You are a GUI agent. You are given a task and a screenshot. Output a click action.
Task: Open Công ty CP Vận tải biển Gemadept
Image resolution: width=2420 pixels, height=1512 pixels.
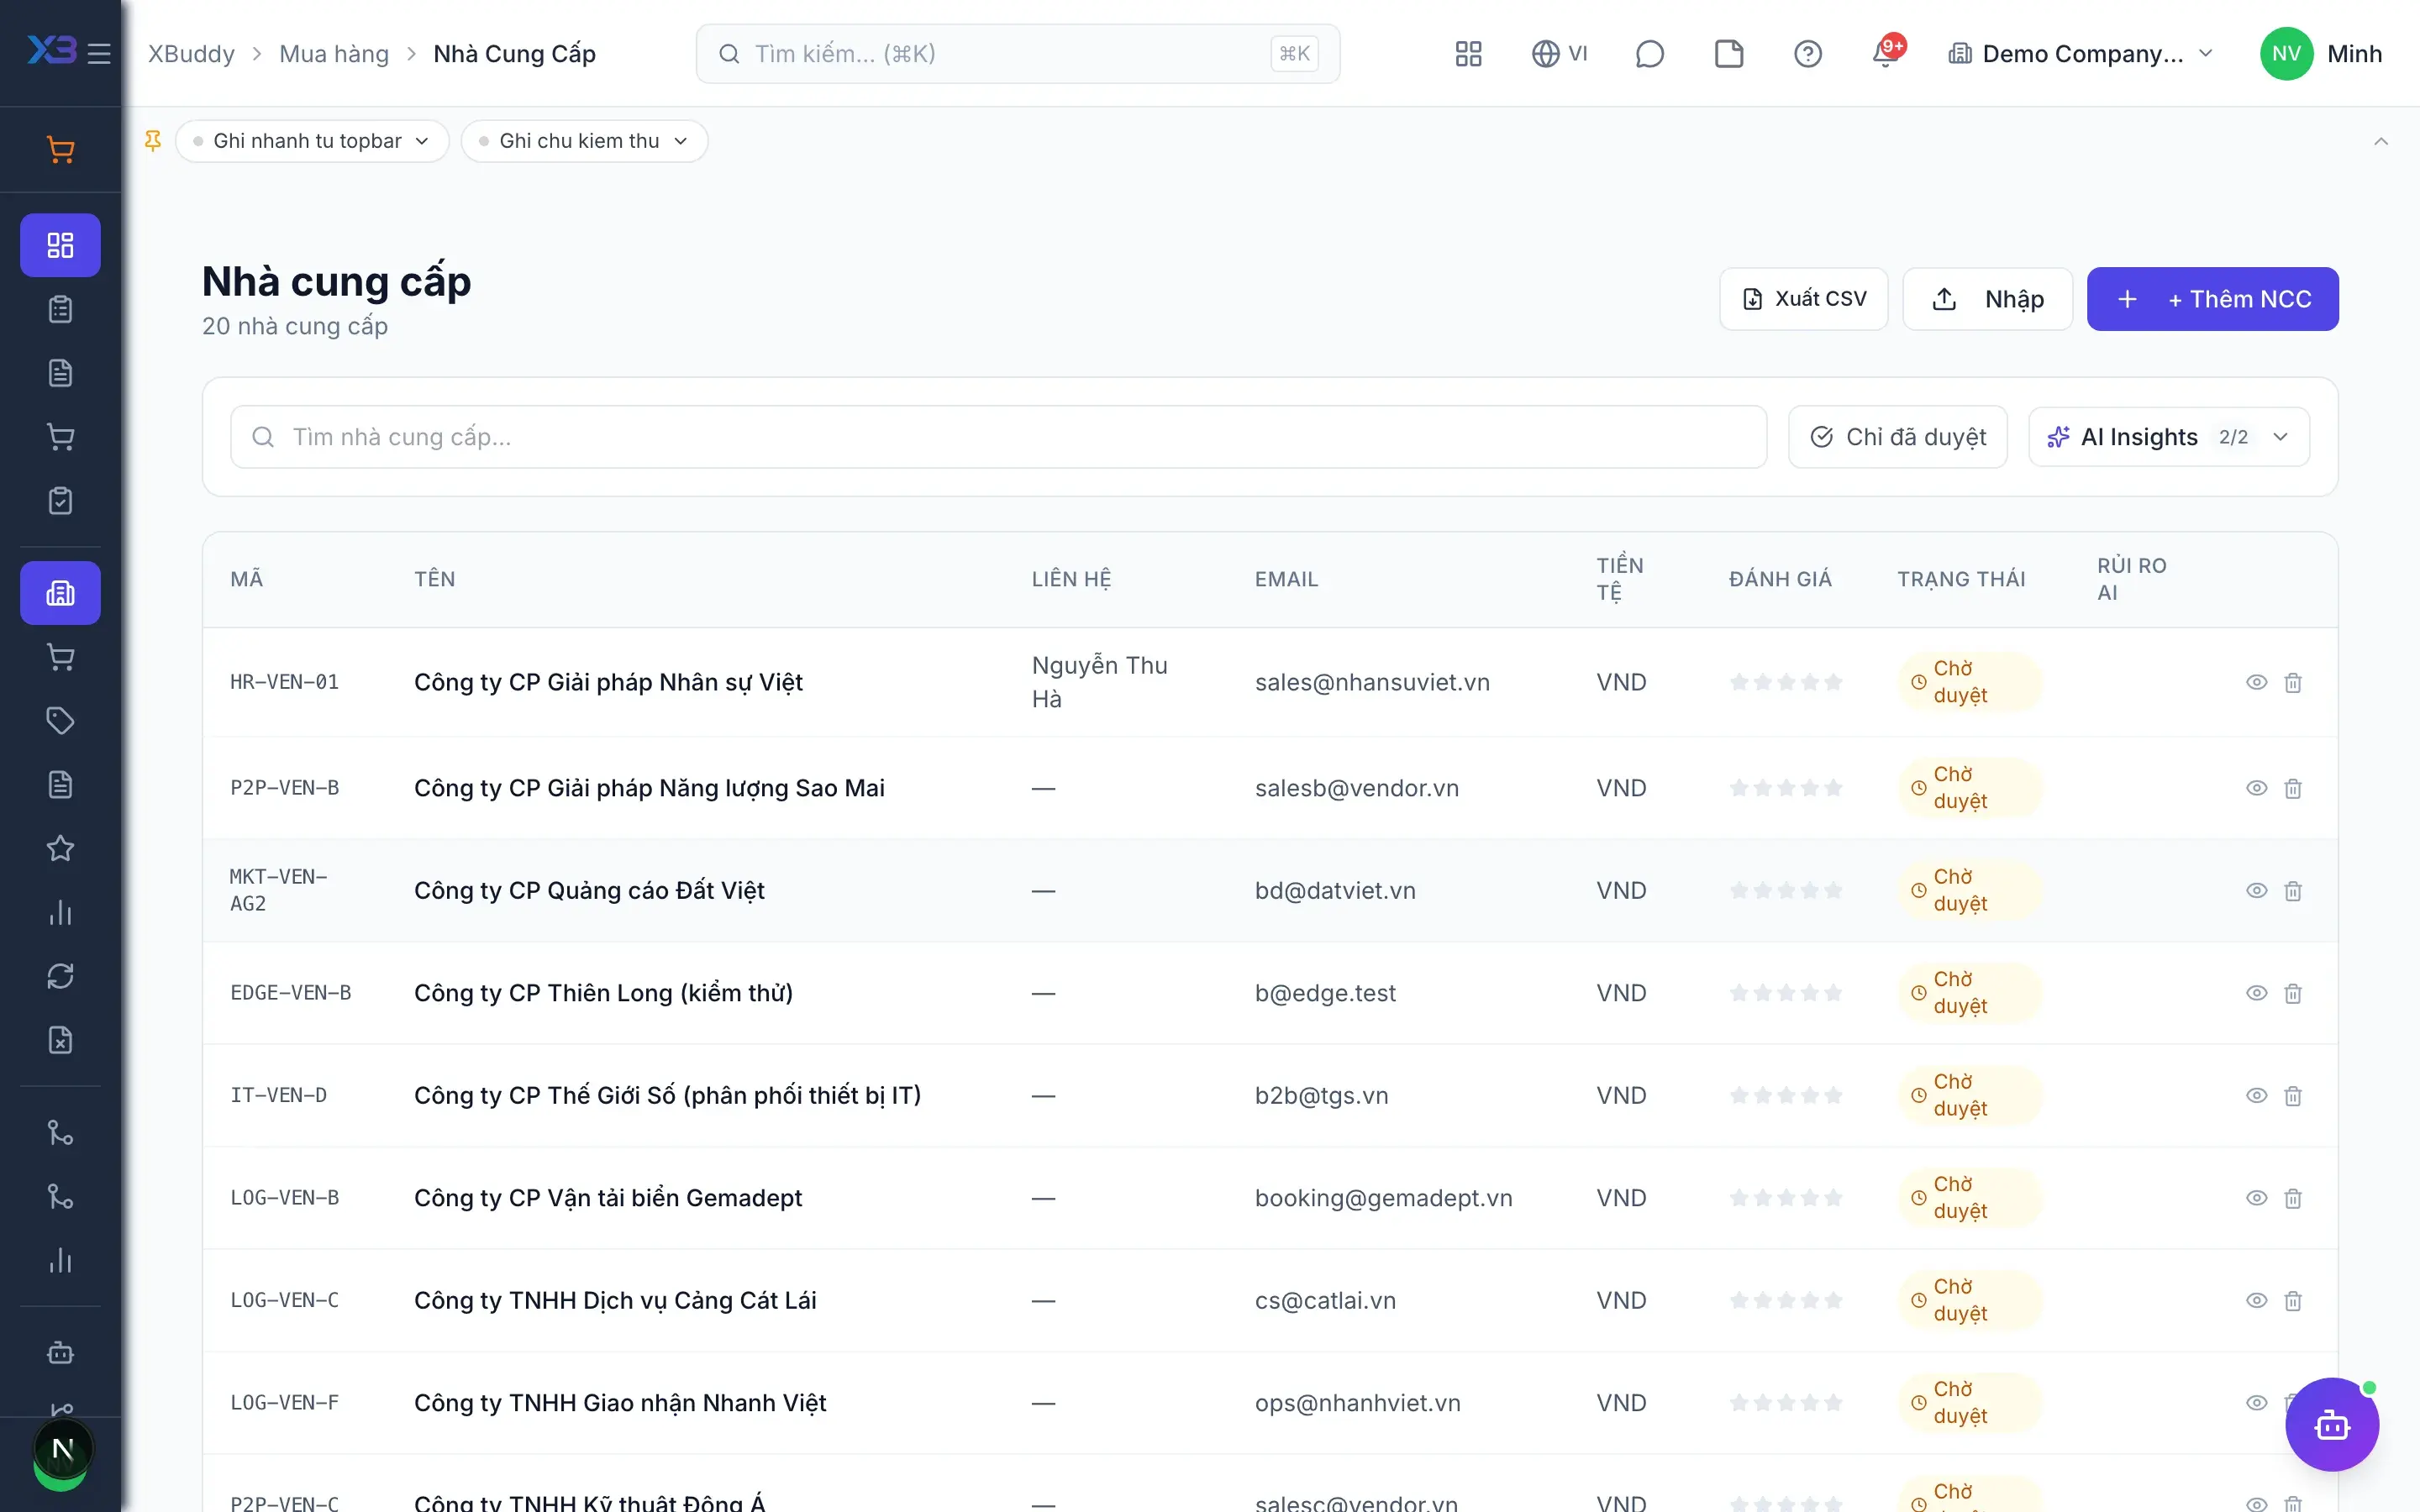click(608, 1198)
